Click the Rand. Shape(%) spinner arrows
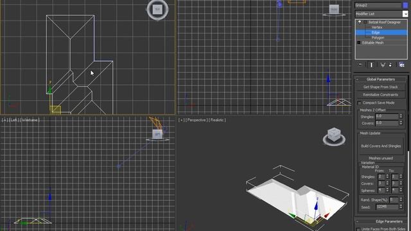Image resolution: width=411 pixels, height=231 pixels. click(x=401, y=200)
